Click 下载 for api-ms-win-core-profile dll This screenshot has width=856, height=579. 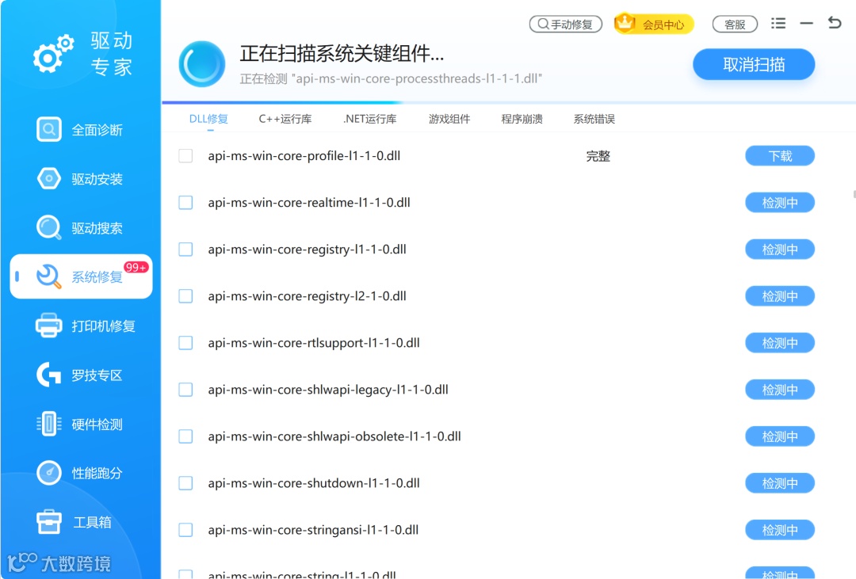click(x=780, y=156)
